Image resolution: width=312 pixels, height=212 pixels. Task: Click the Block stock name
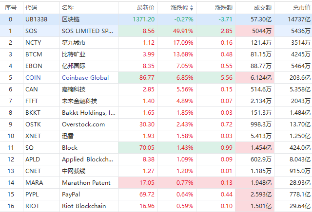(70, 148)
